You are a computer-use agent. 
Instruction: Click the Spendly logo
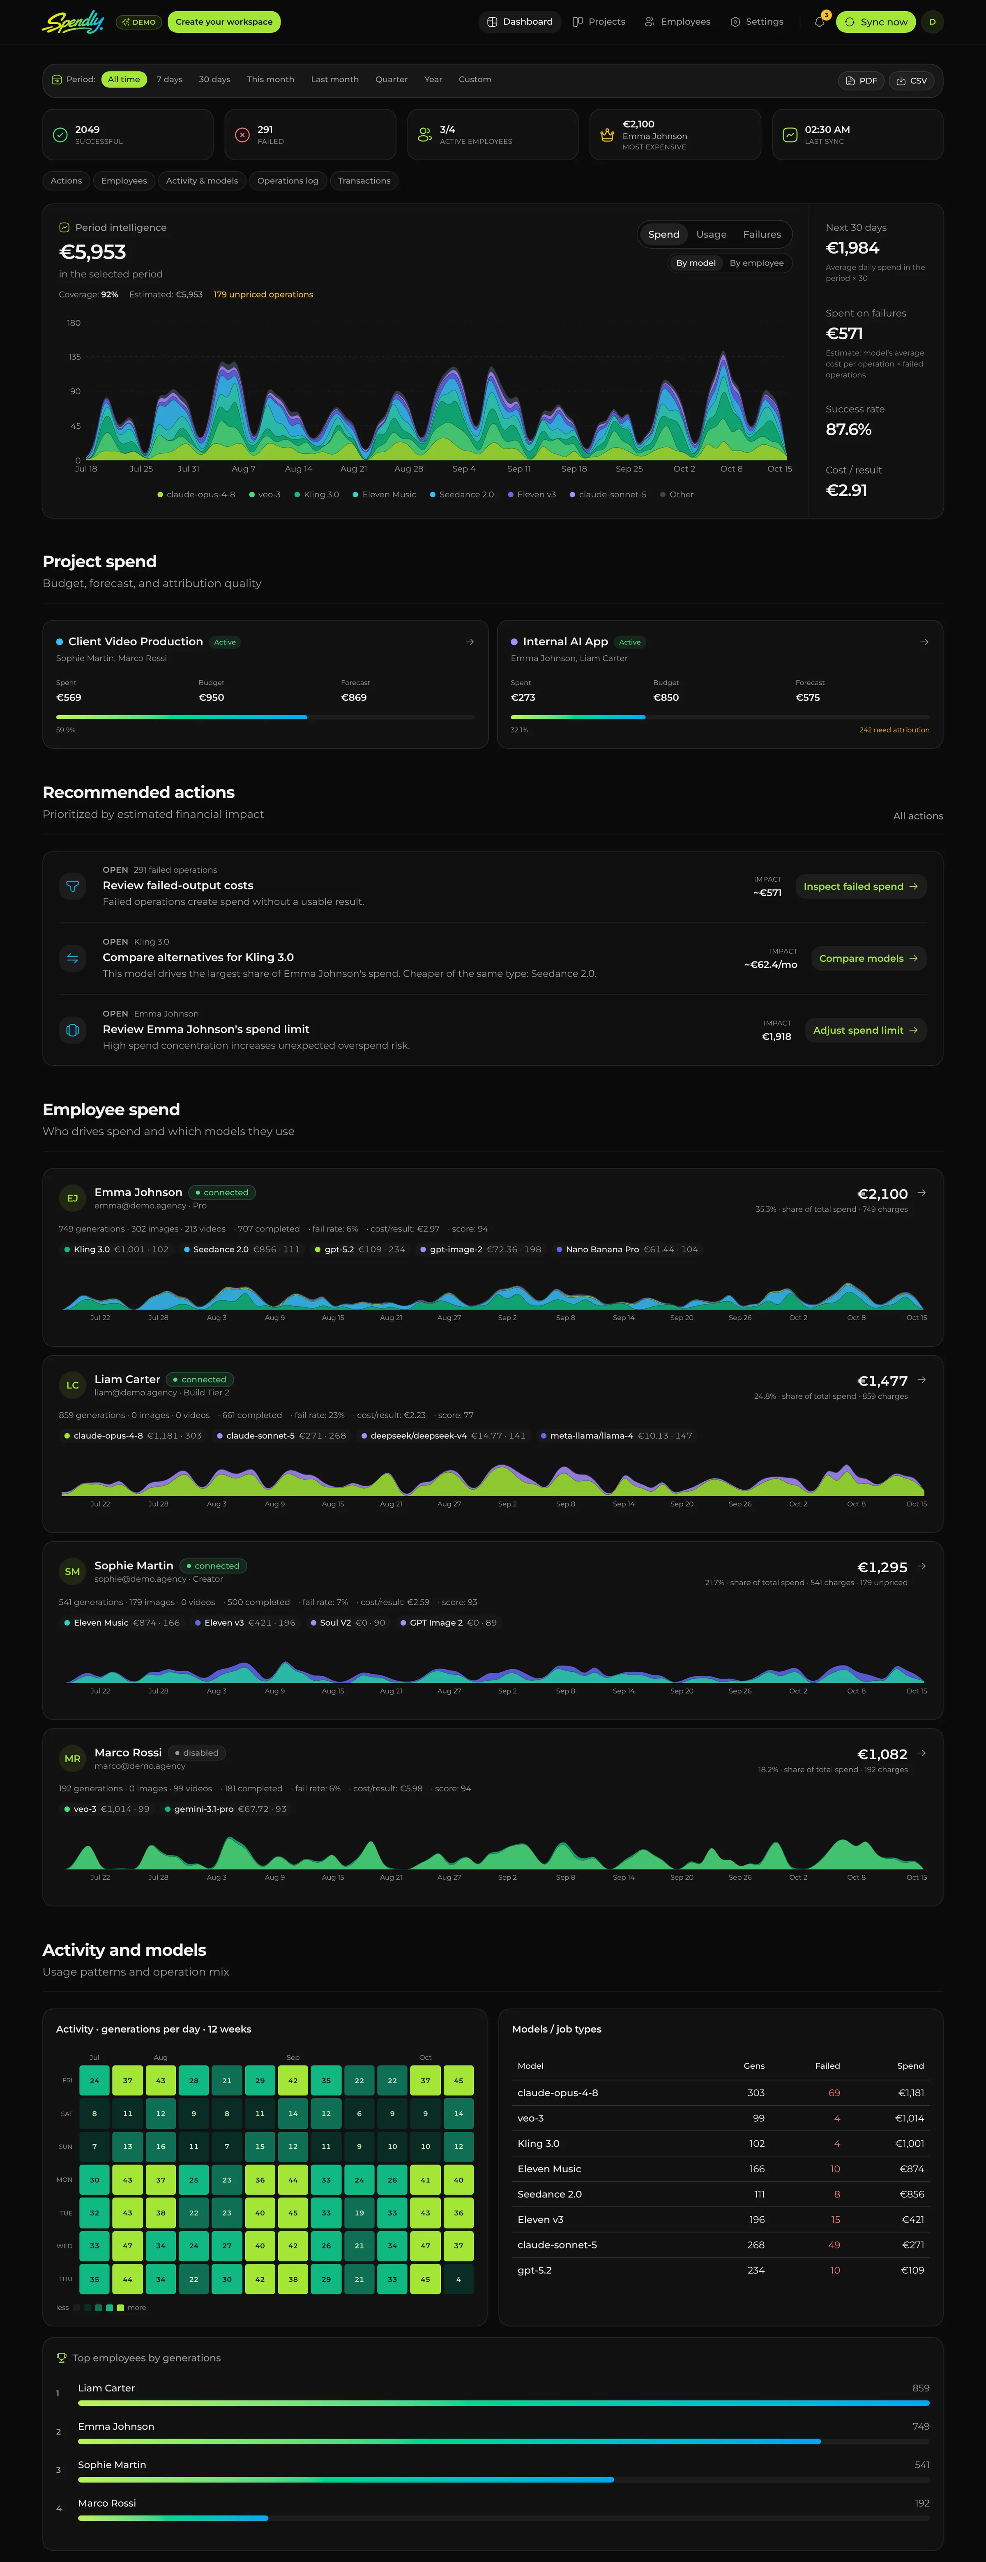pyautogui.click(x=73, y=22)
